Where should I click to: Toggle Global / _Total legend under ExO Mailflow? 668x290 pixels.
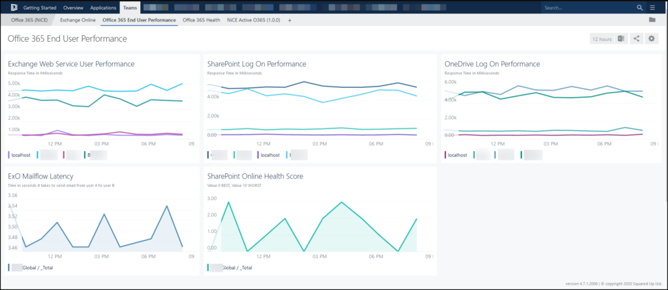[30, 267]
